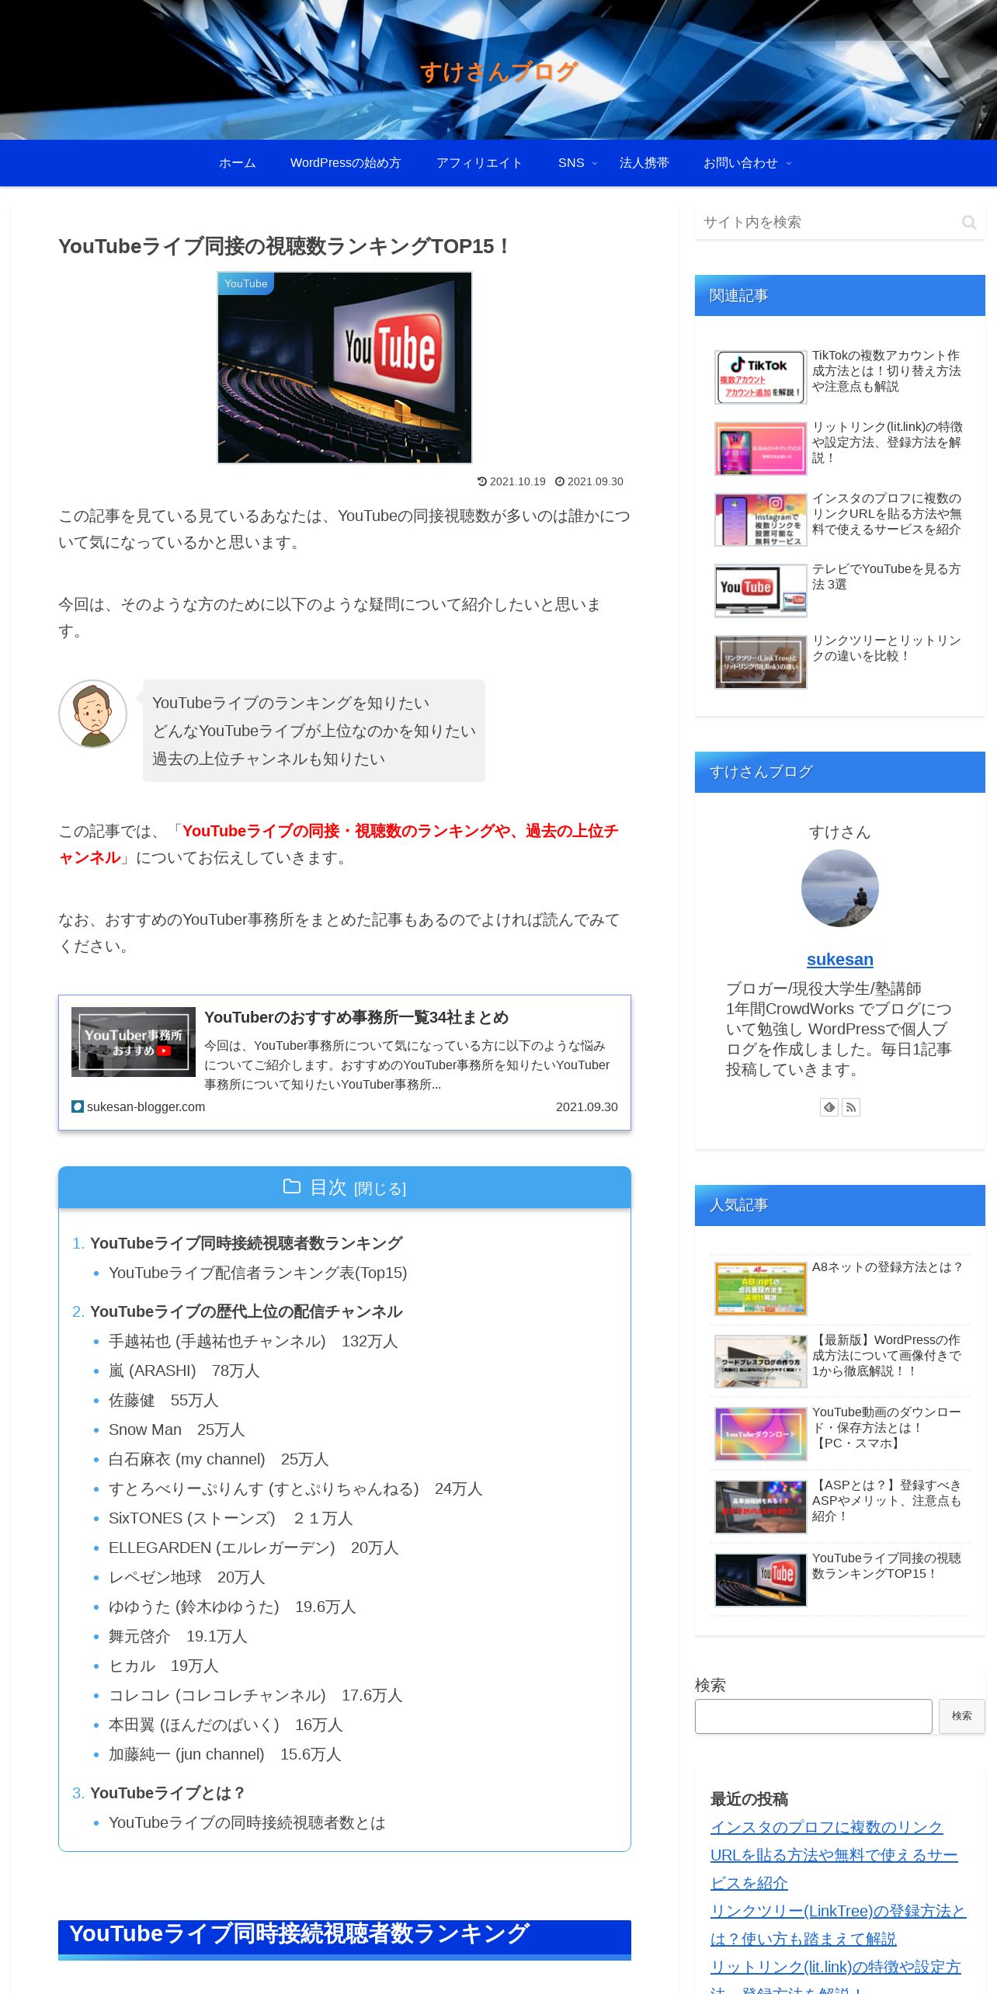Click the お問い合わせ menu label
This screenshot has height=1994, width=997.
coord(740,163)
